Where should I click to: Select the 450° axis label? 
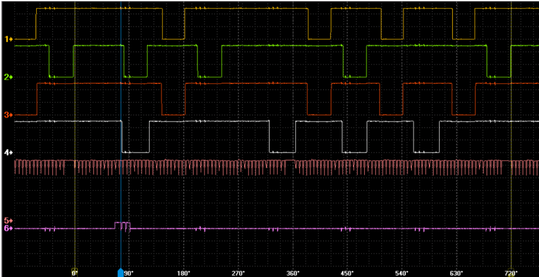pos(347,273)
